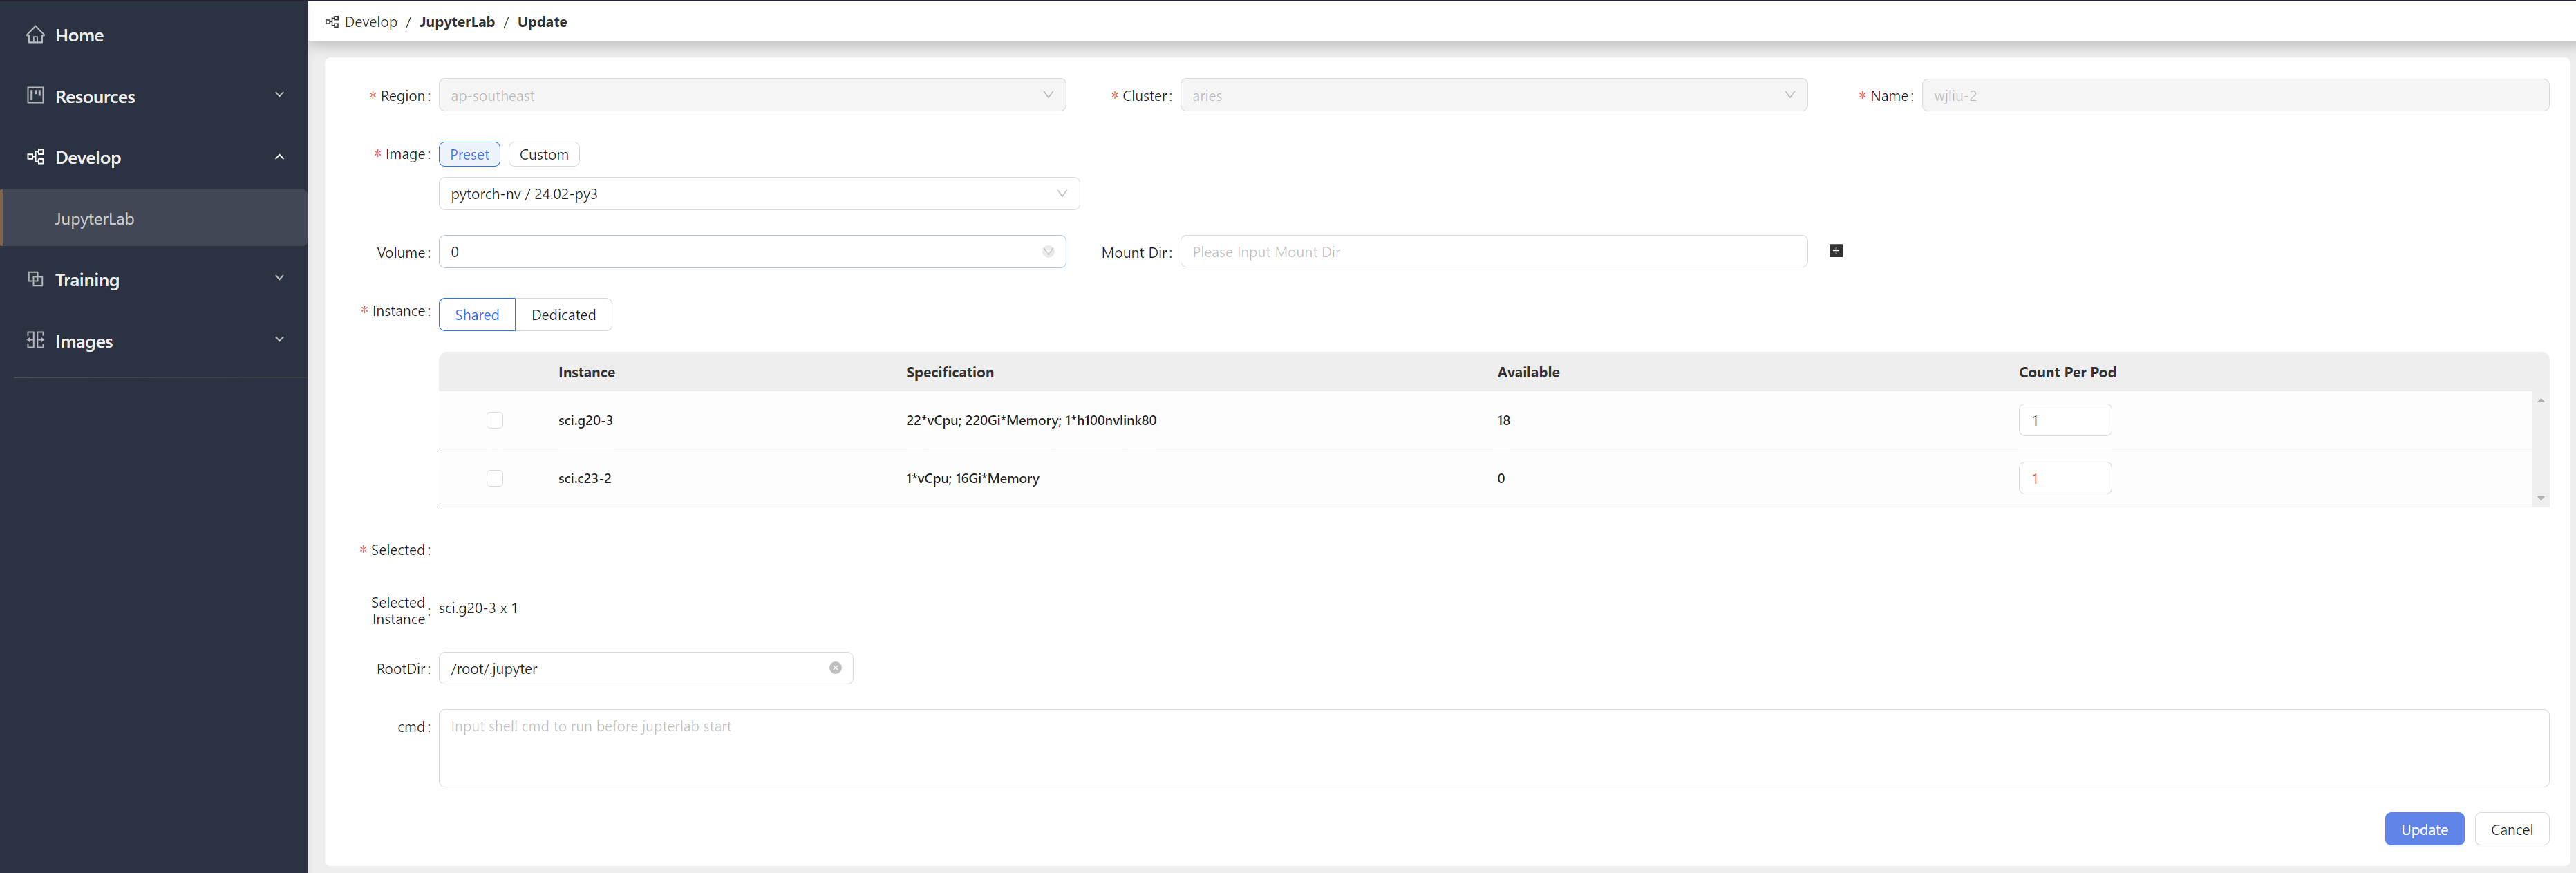Click the Name input field
2576x873 pixels.
coord(2235,95)
